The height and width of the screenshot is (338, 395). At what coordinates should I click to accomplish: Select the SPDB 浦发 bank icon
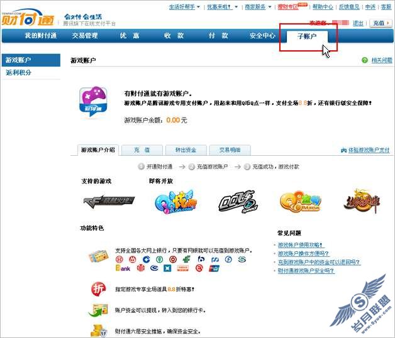pos(215,259)
